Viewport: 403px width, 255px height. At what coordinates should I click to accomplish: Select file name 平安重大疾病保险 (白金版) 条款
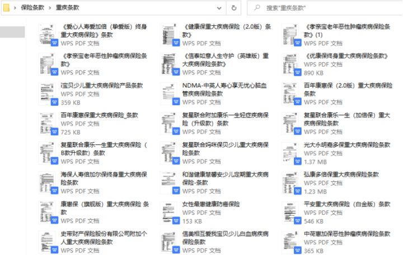pos(347,204)
